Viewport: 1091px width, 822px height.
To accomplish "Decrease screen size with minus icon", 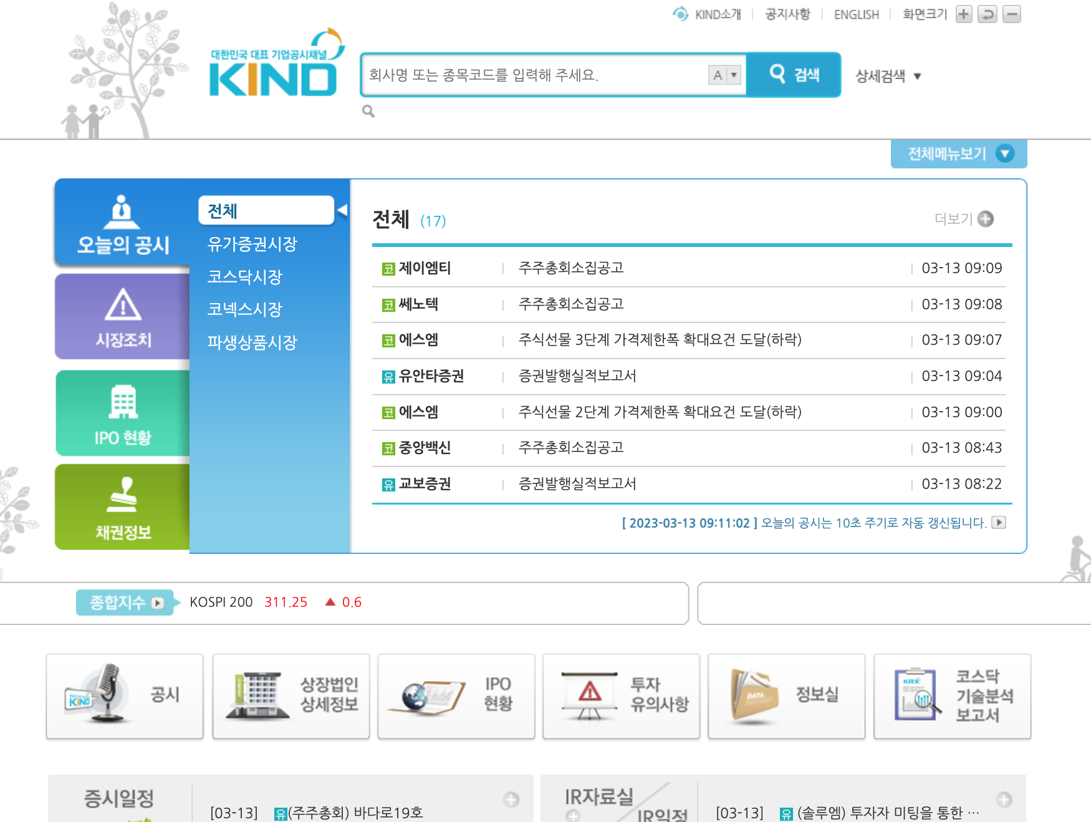I will pos(1011,14).
